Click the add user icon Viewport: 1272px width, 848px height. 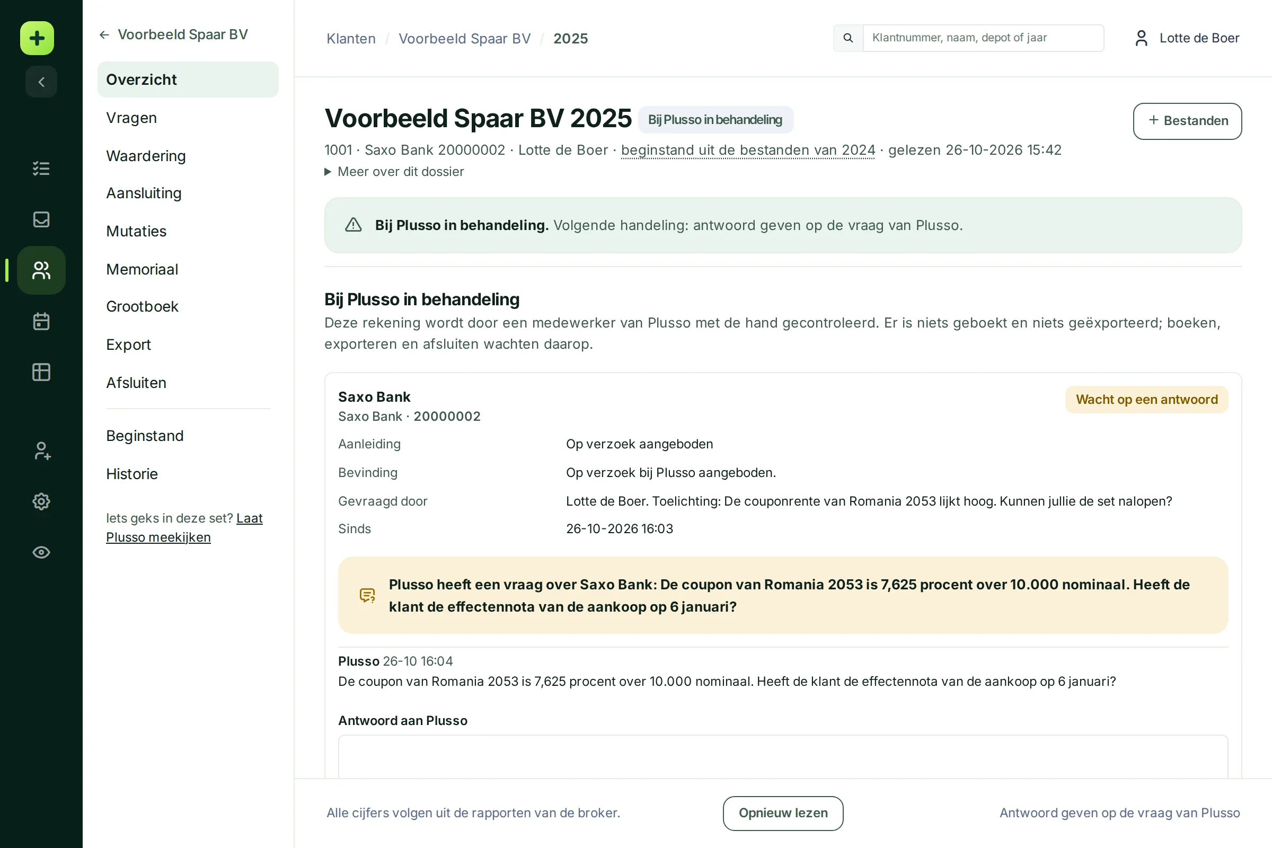(42, 451)
